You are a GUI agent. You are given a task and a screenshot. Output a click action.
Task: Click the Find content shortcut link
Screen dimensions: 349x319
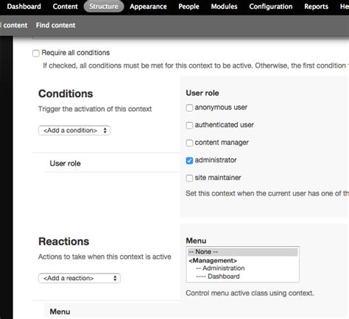click(56, 25)
